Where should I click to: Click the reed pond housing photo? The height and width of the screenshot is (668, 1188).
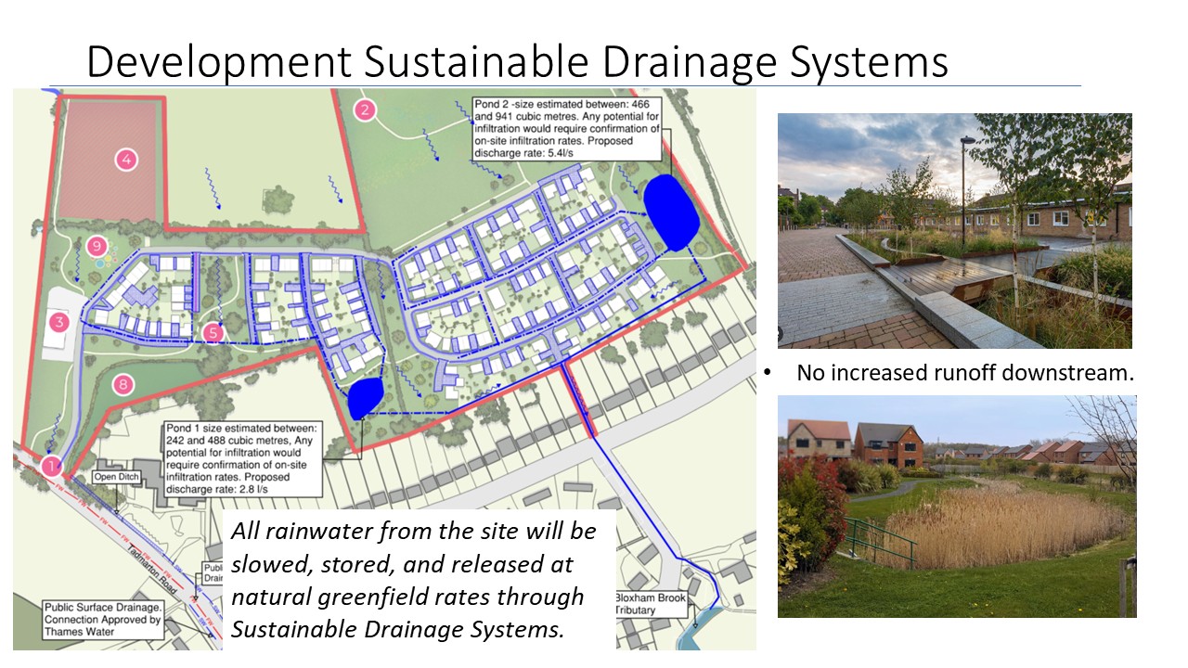point(956,507)
